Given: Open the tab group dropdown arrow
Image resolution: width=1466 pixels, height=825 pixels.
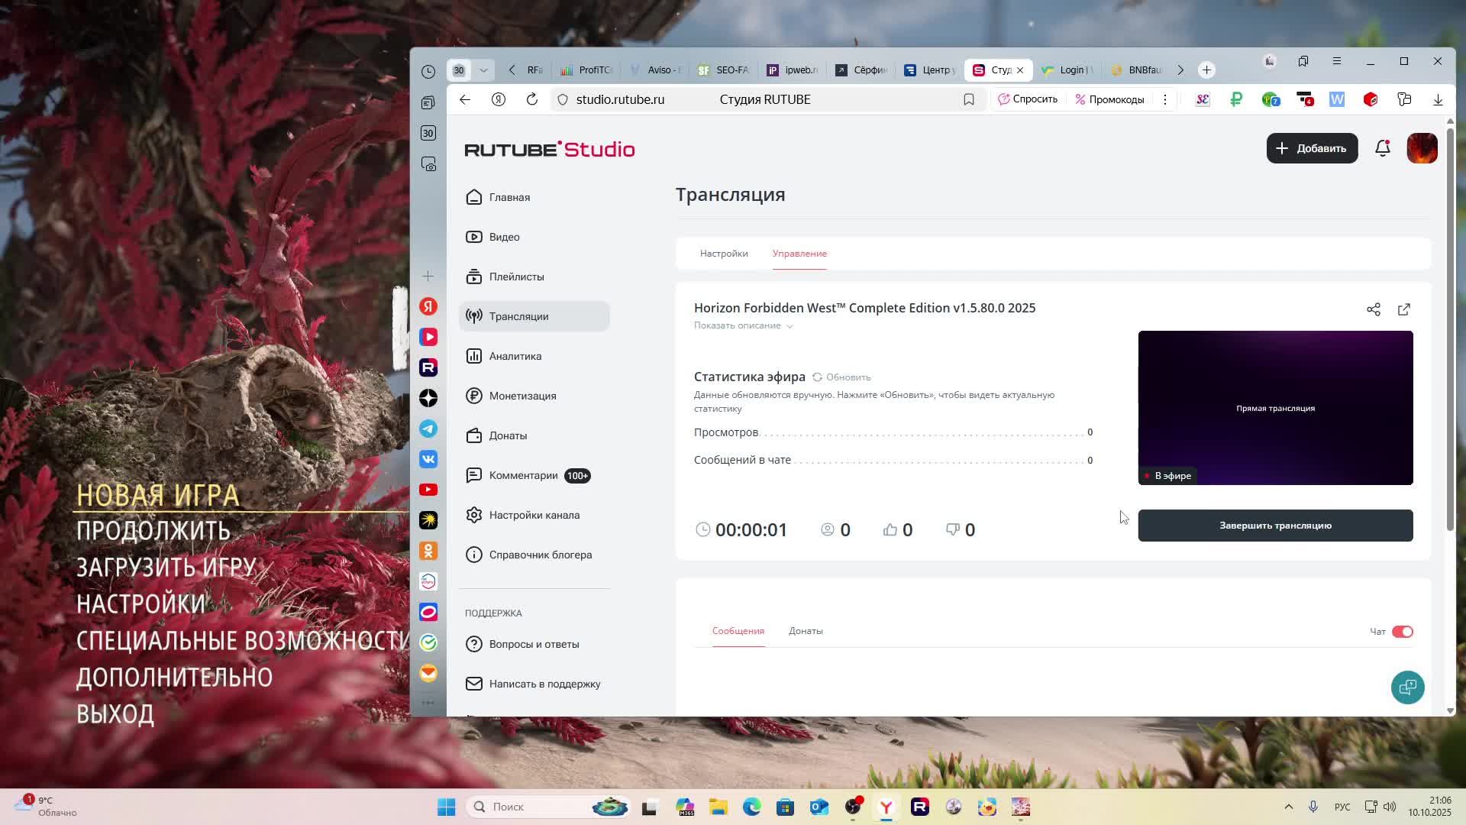Looking at the screenshot, I should tap(483, 70).
